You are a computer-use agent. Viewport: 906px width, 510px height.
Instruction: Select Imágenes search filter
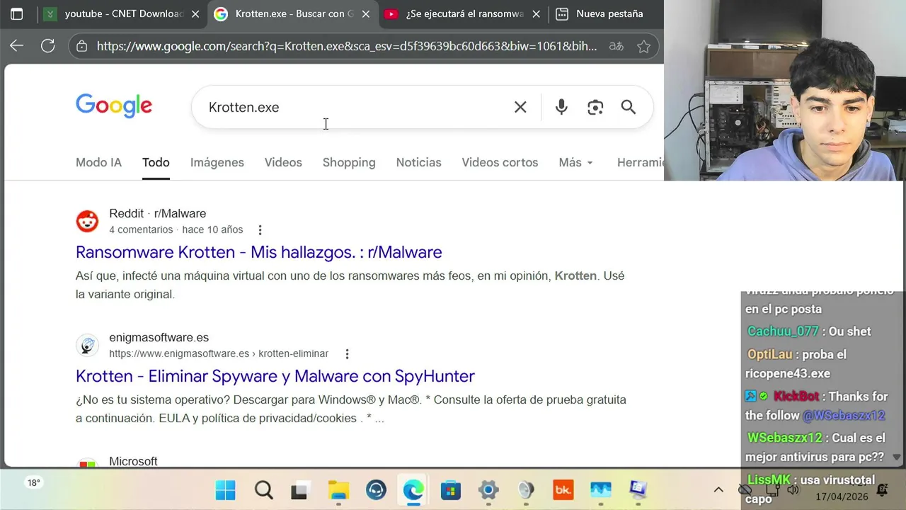pos(217,162)
